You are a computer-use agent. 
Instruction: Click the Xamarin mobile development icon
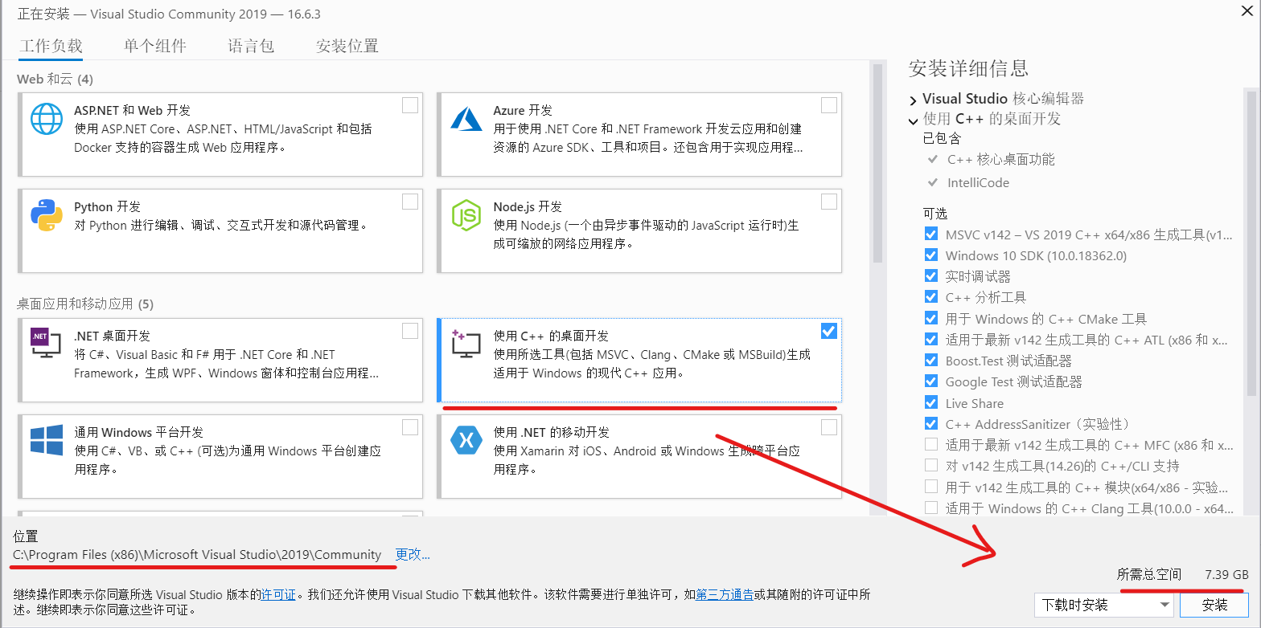(x=466, y=440)
